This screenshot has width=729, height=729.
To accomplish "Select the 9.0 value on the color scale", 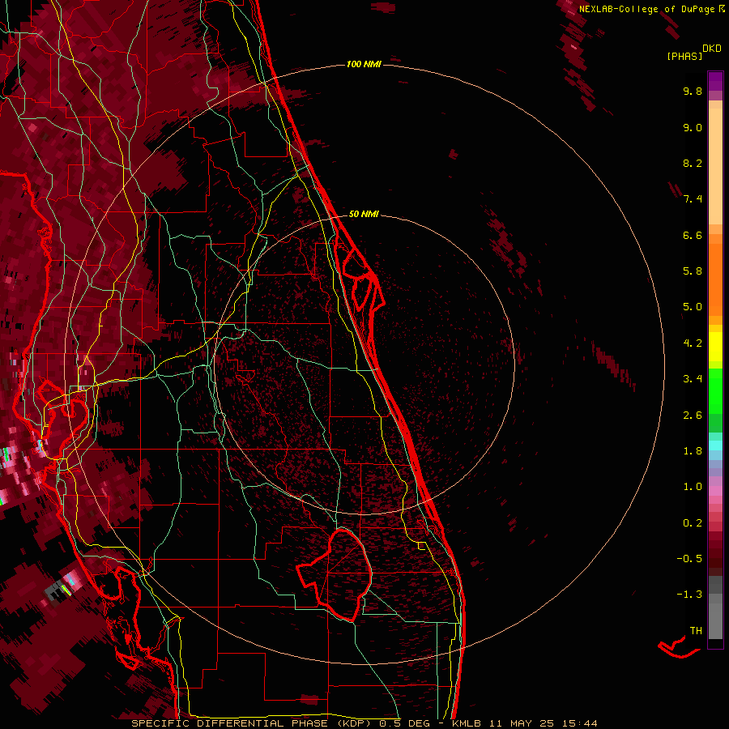I will click(693, 127).
